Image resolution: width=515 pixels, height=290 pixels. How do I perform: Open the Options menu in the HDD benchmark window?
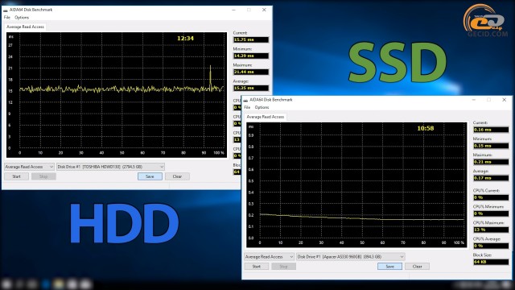tap(22, 18)
